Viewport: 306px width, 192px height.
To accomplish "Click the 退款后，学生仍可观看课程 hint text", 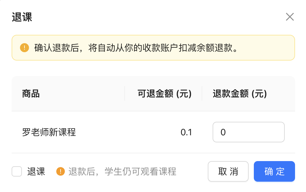I will 122,171.
